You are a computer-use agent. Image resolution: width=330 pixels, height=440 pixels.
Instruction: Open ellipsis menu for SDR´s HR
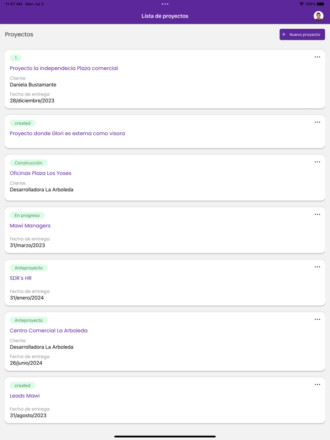(317, 267)
